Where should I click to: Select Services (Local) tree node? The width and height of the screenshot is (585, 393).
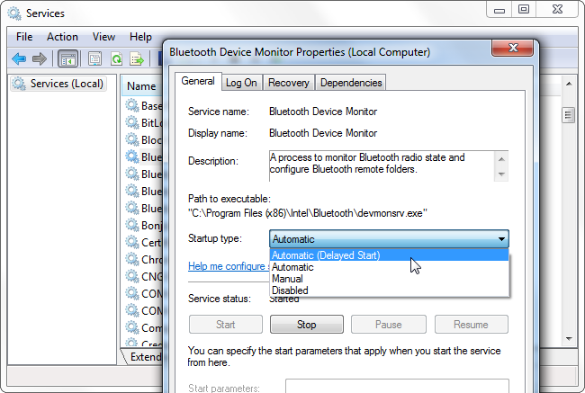click(58, 84)
